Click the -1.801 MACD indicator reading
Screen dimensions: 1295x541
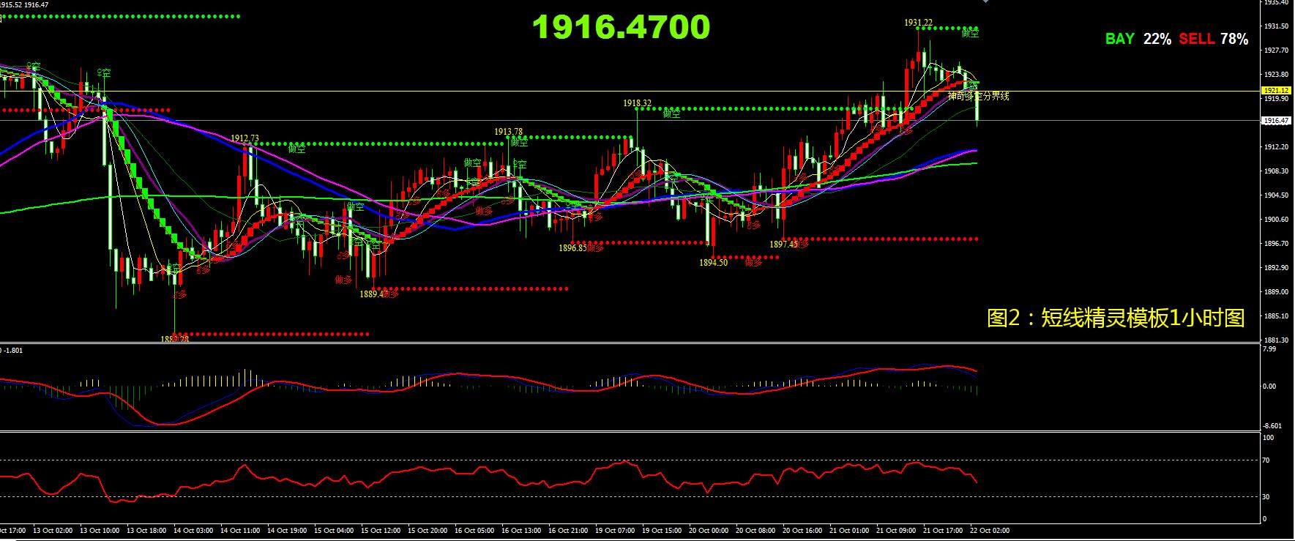click(13, 351)
